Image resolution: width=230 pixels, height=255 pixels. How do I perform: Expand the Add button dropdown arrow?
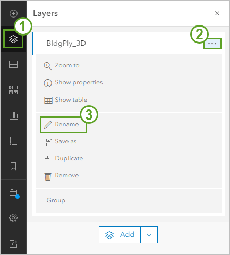(x=149, y=235)
